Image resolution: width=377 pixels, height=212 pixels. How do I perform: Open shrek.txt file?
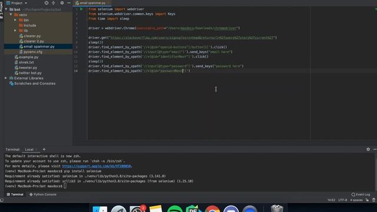pyautogui.click(x=24, y=62)
